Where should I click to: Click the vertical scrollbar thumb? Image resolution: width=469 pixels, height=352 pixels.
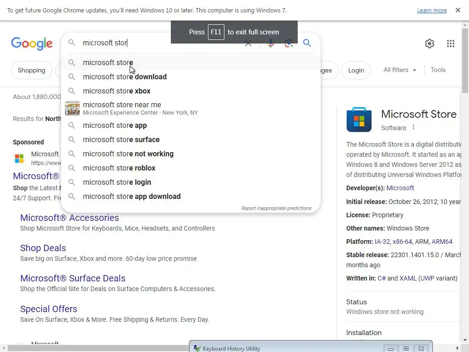[465, 61]
